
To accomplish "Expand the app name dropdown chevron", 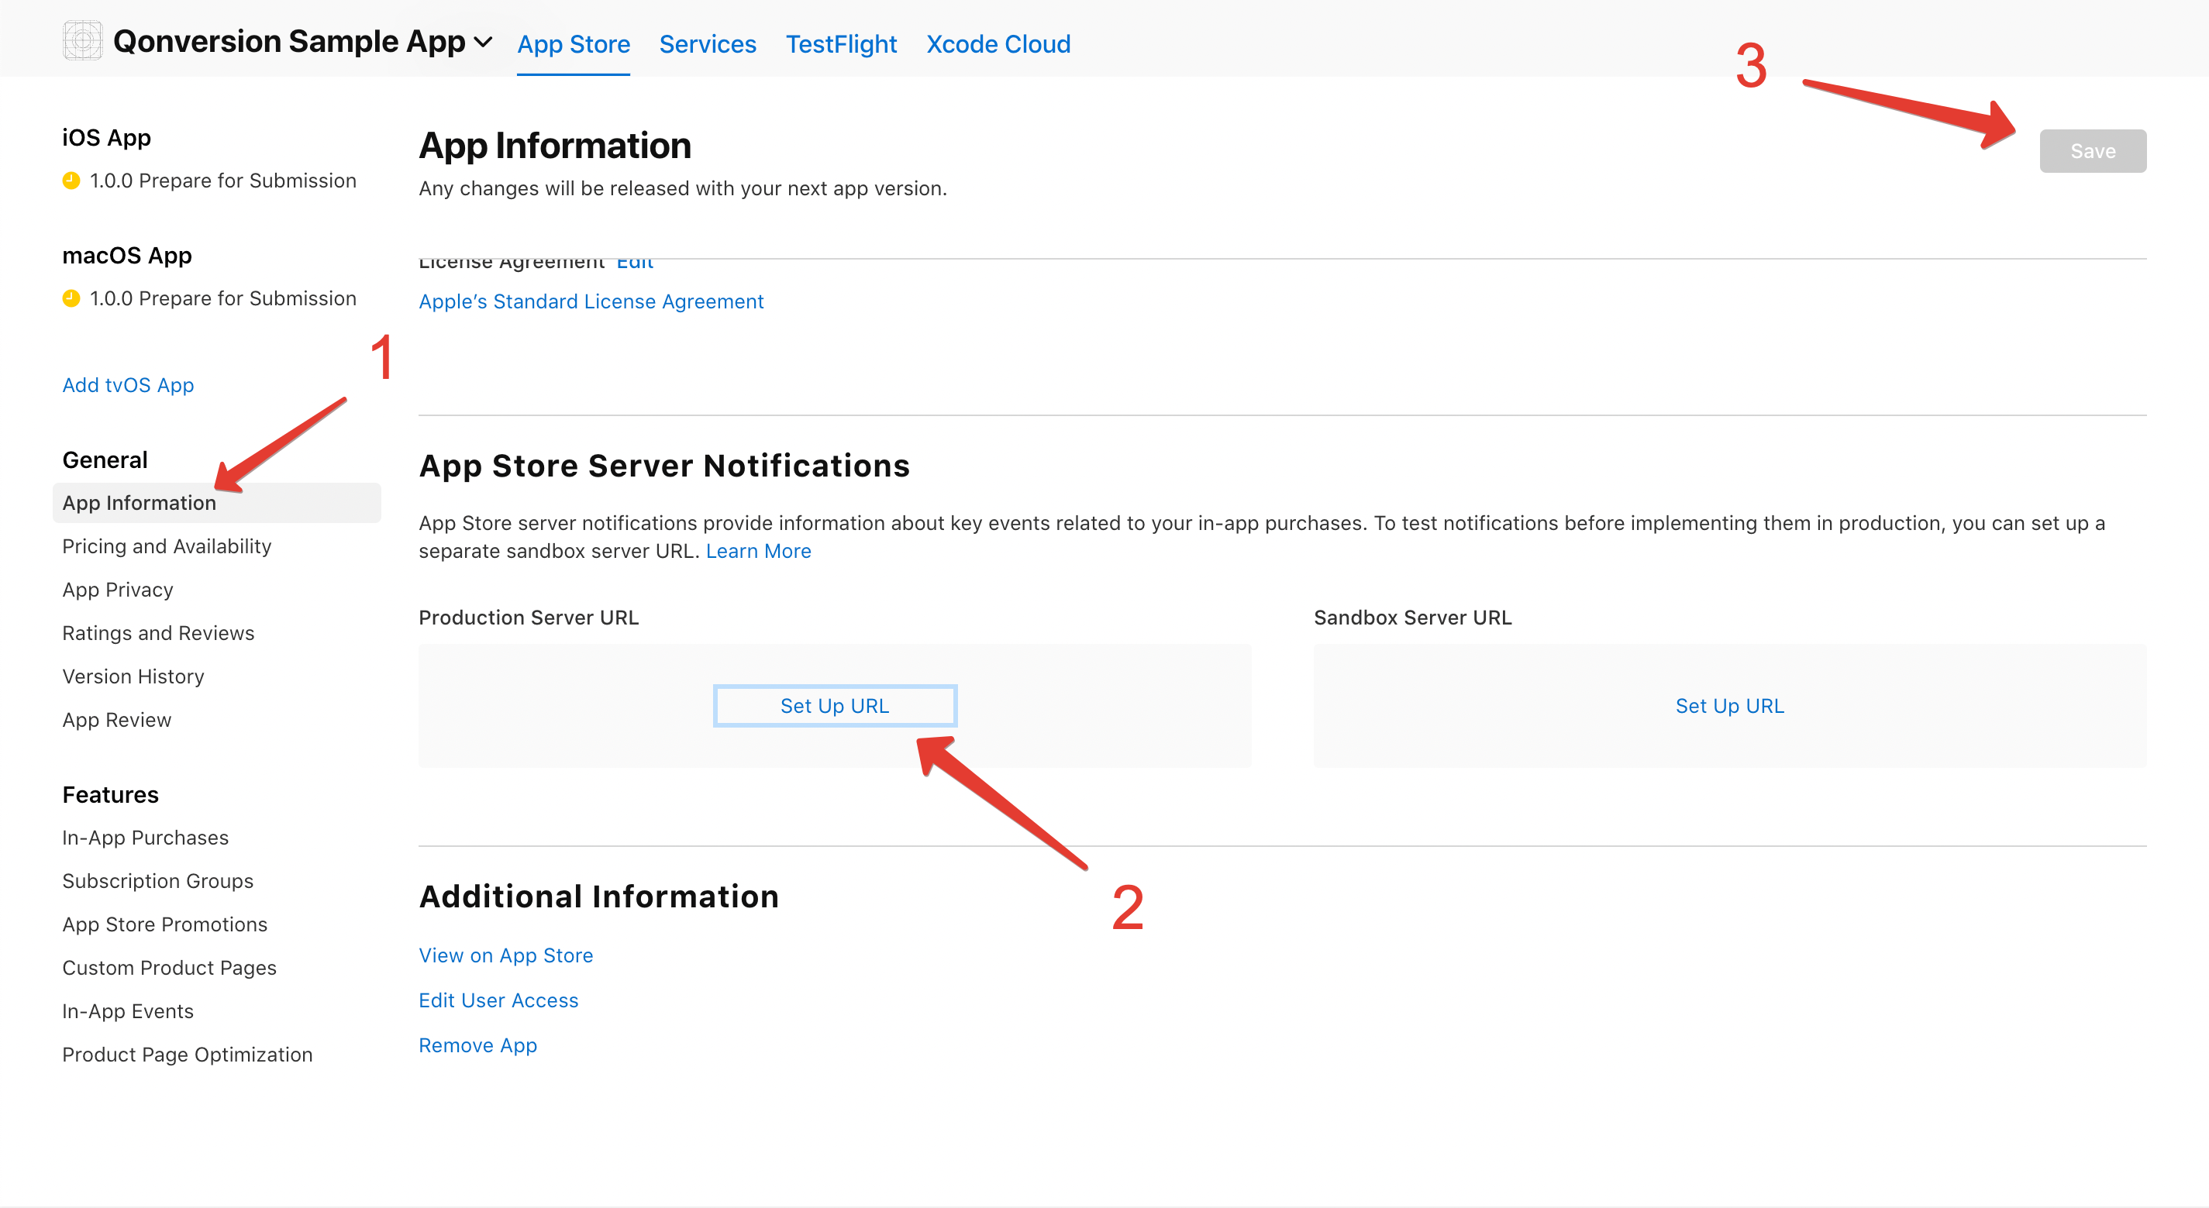I will click(x=484, y=42).
